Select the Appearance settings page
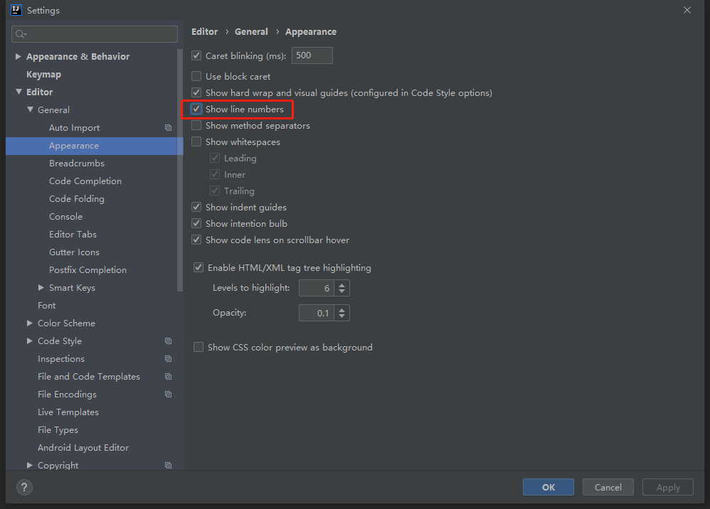The width and height of the screenshot is (710, 509). click(x=74, y=146)
